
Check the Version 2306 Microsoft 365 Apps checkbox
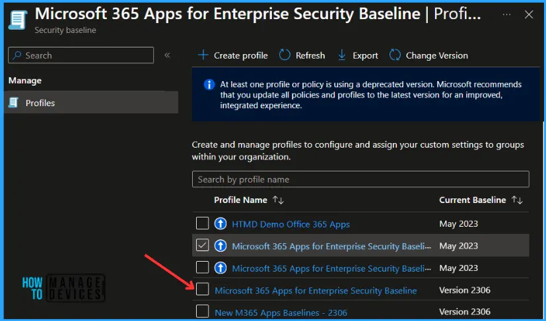(202, 289)
